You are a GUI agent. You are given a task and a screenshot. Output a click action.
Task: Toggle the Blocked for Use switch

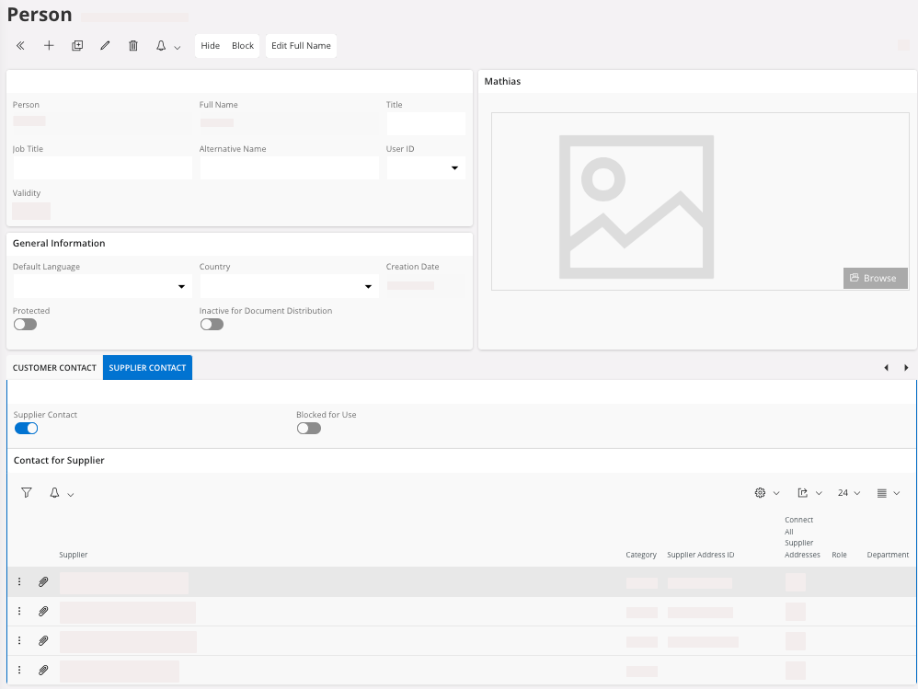coord(308,429)
